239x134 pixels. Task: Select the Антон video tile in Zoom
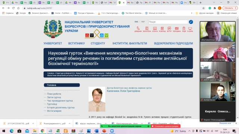click(x=218, y=92)
